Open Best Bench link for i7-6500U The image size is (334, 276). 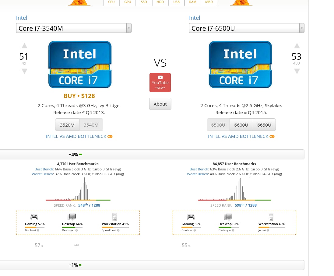click(199, 169)
